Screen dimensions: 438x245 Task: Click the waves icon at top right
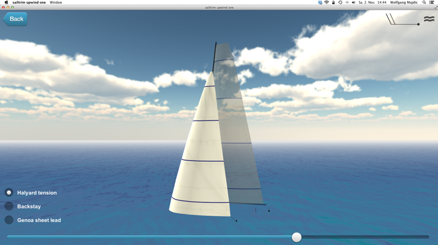coord(429,19)
